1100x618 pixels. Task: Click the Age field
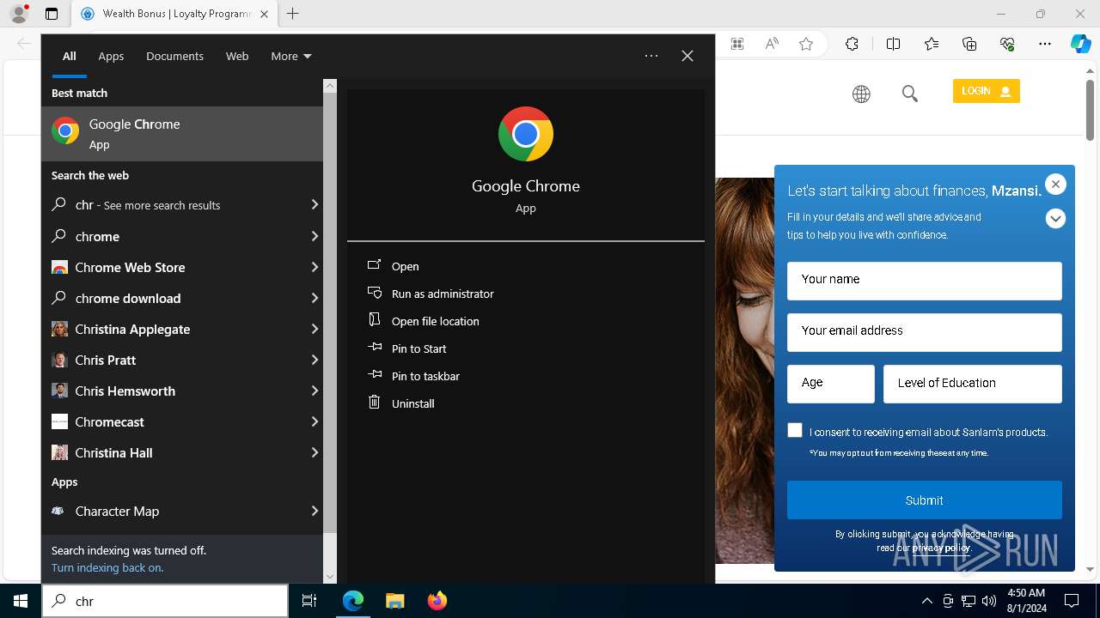coord(831,384)
